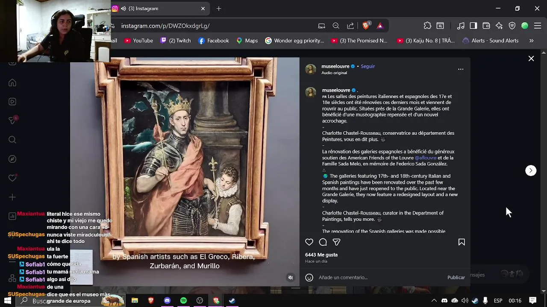Open the @aflouvre mention link

(426, 158)
